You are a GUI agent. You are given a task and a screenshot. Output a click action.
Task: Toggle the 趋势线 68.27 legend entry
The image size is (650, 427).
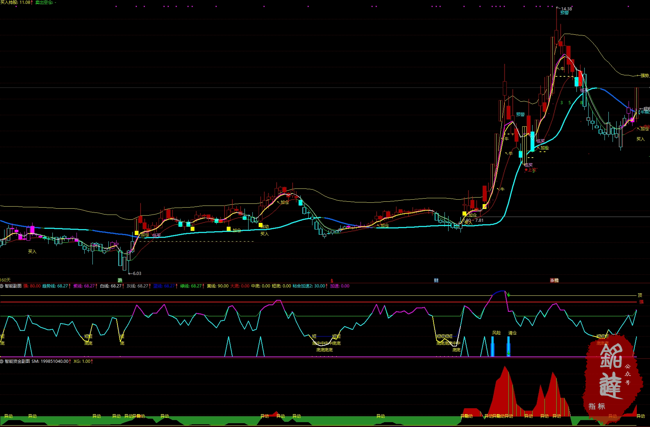(56, 286)
